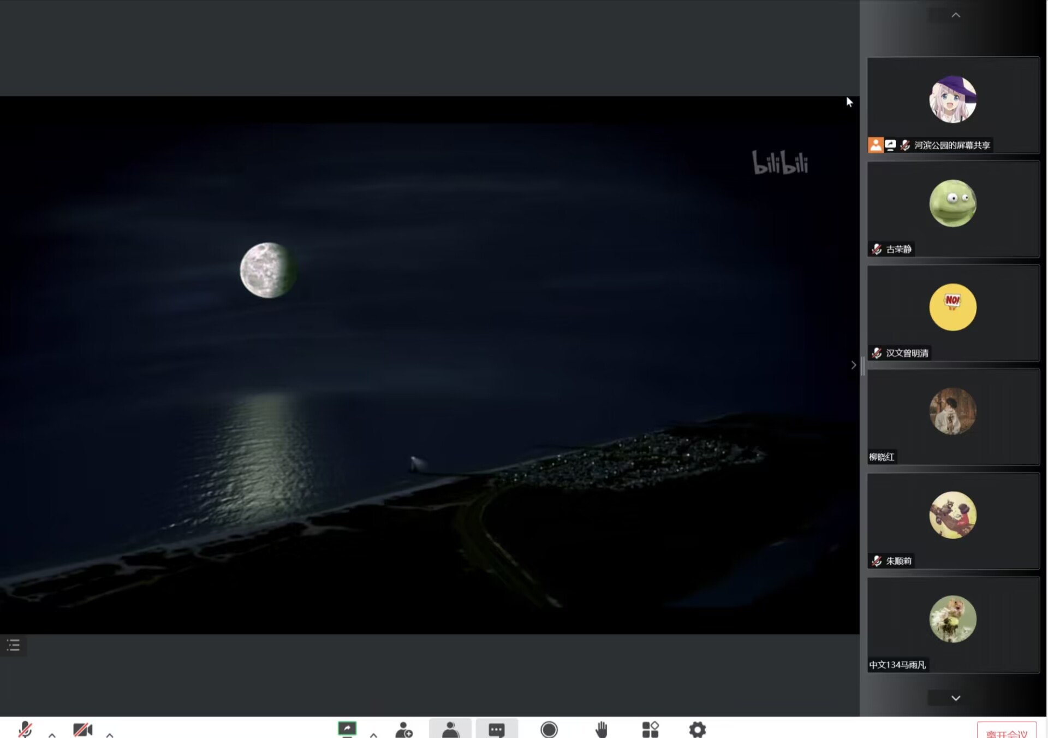Click the share screen icon
The height and width of the screenshot is (738, 1048).
pyautogui.click(x=347, y=729)
